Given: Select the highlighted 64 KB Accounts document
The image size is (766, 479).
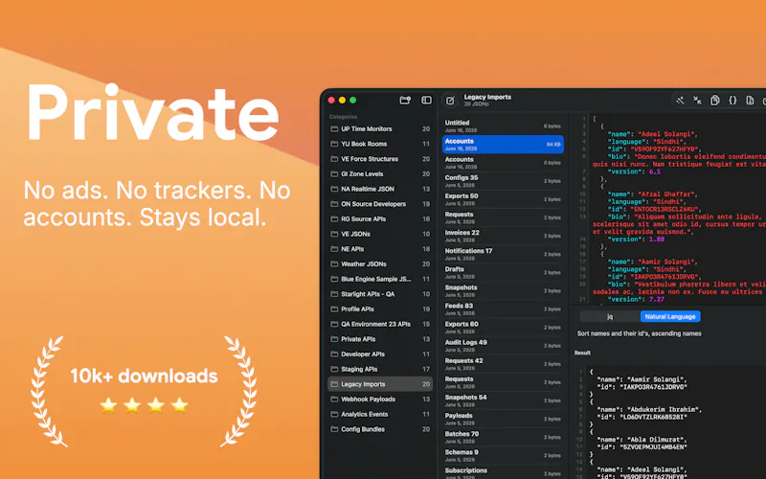Looking at the screenshot, I should click(503, 145).
